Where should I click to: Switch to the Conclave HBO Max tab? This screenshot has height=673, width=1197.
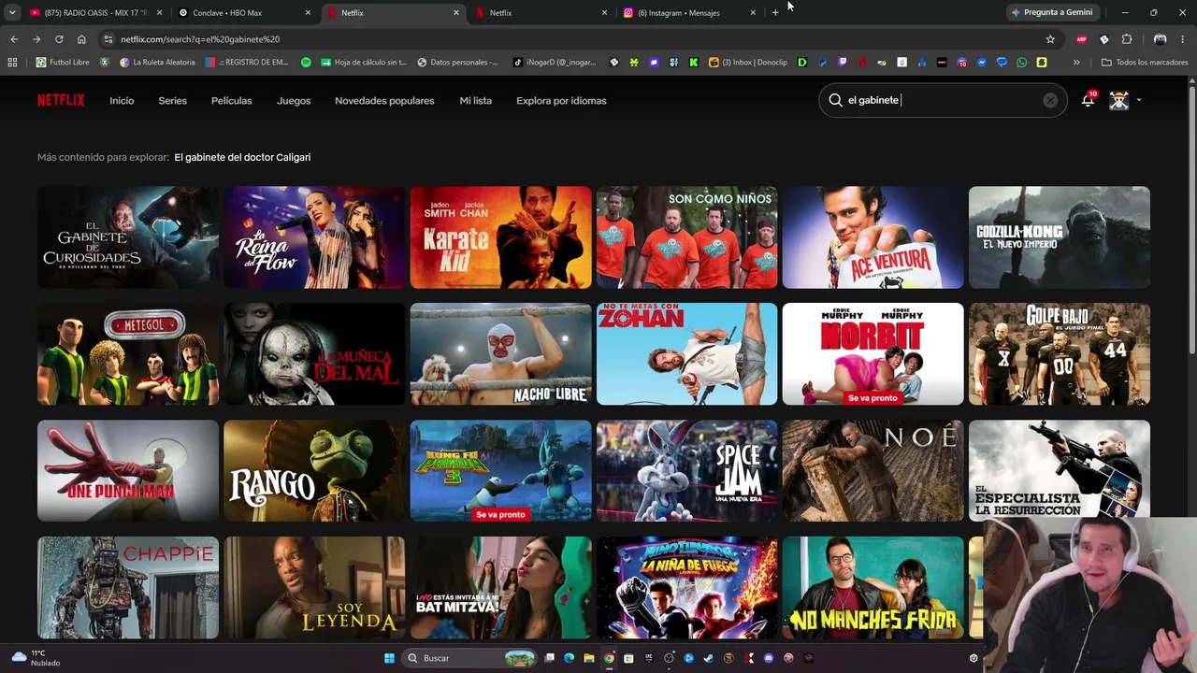point(245,13)
